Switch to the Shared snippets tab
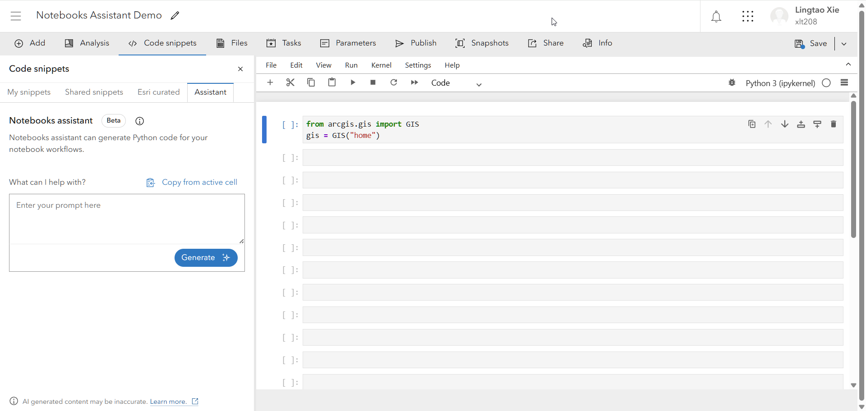Viewport: 866px width, 411px height. click(94, 92)
